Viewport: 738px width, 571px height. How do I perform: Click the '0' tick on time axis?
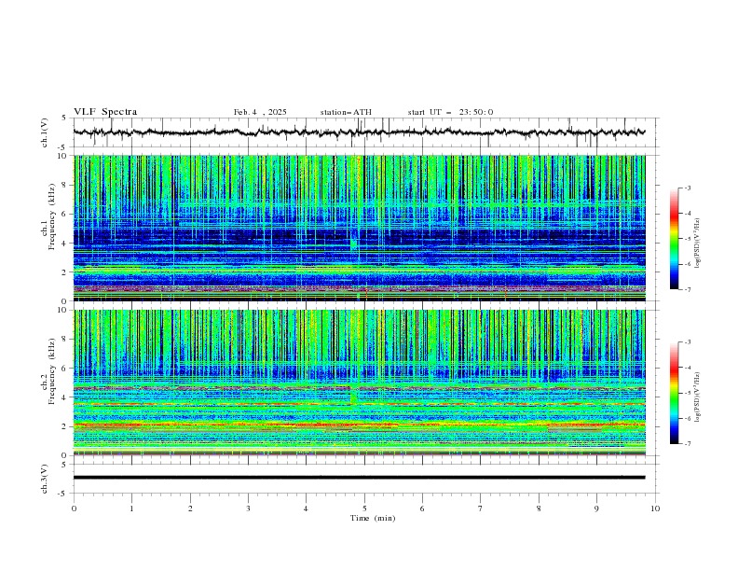pos(74,508)
